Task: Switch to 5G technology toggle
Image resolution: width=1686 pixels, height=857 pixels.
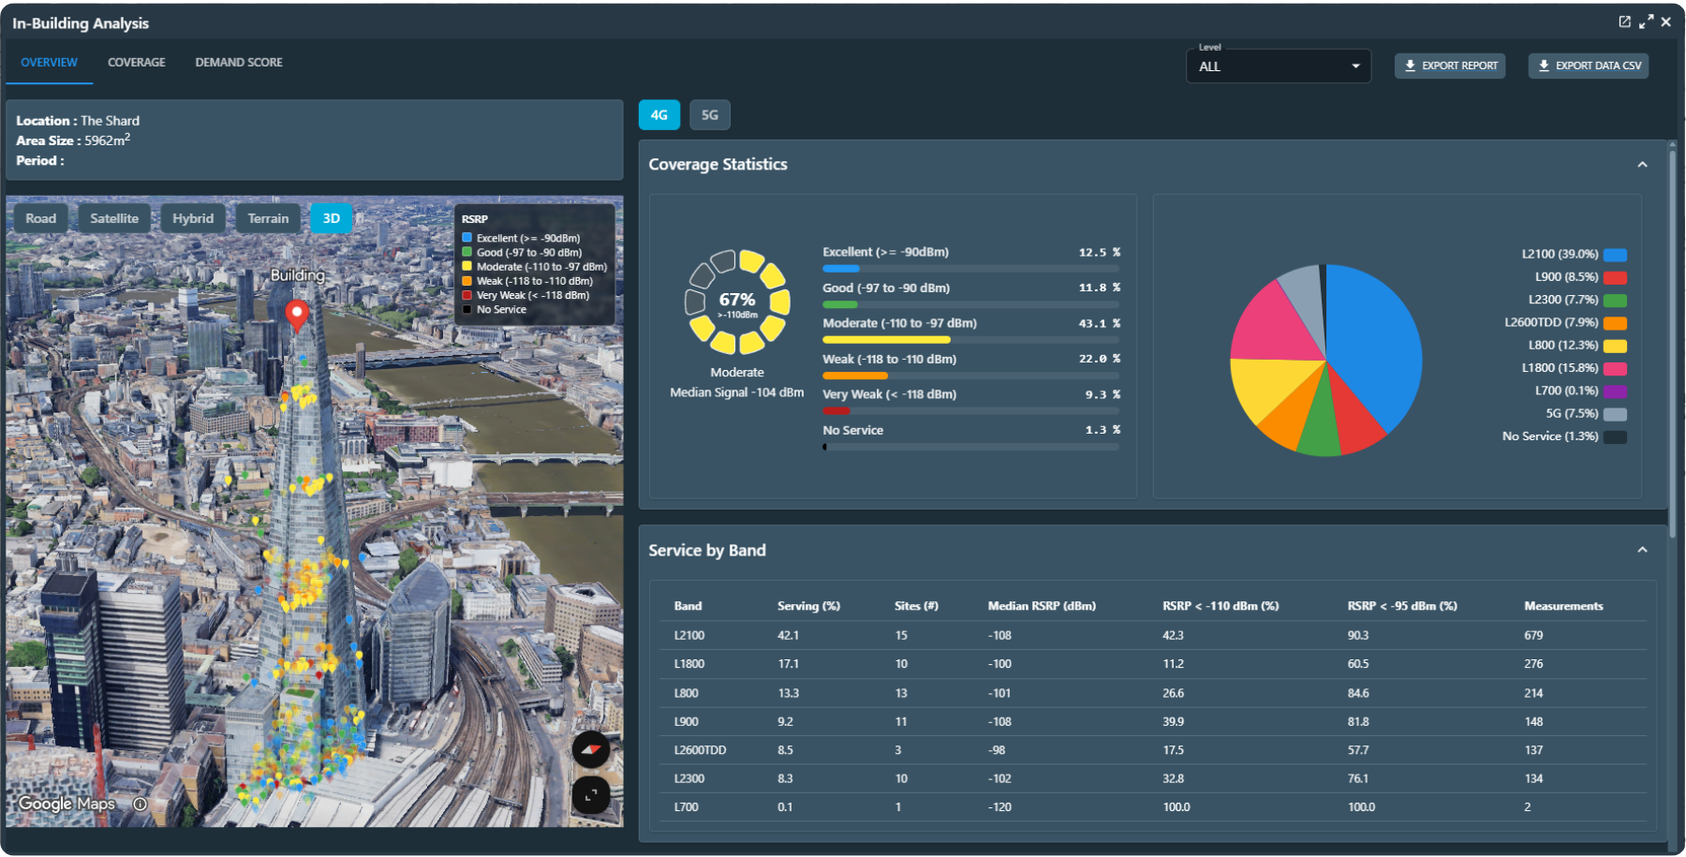Action: (710, 115)
